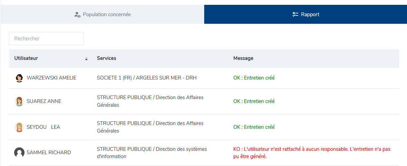Select user name SEYDOU LEA

tap(43, 127)
